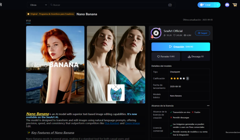The height and width of the screenshot is (140, 240).
Task: Click the next image carousel arrow
Action: 140,65
